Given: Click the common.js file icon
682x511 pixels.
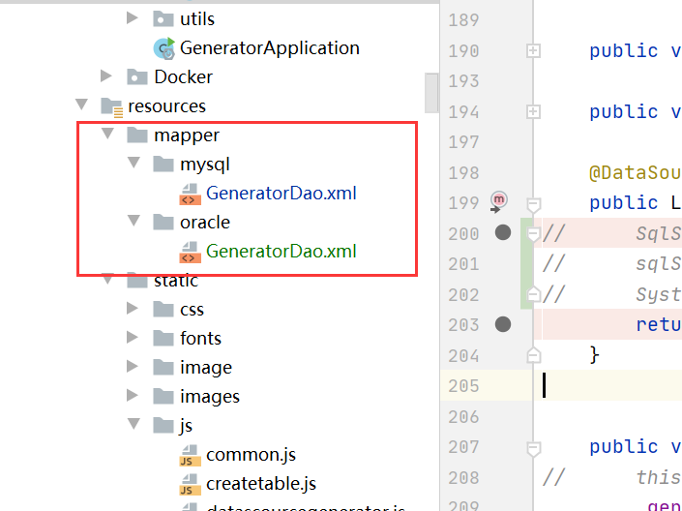Looking at the screenshot, I should tap(190, 455).
